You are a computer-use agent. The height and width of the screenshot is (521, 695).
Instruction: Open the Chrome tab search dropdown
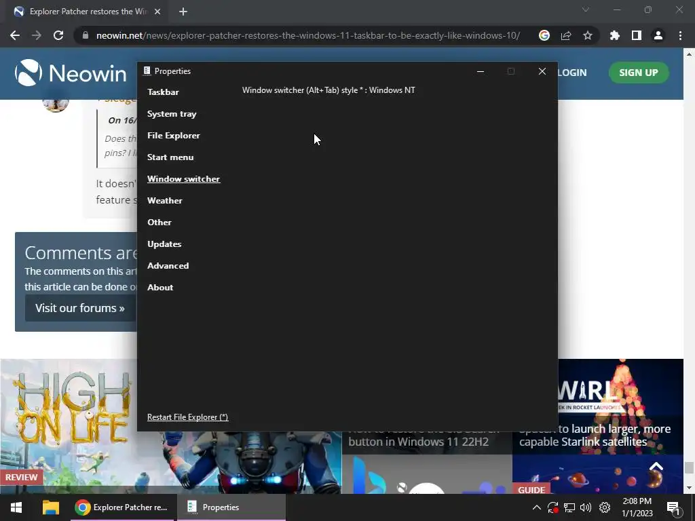[586, 9]
